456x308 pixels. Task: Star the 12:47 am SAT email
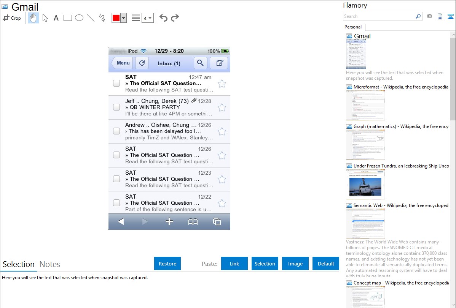tap(222, 84)
